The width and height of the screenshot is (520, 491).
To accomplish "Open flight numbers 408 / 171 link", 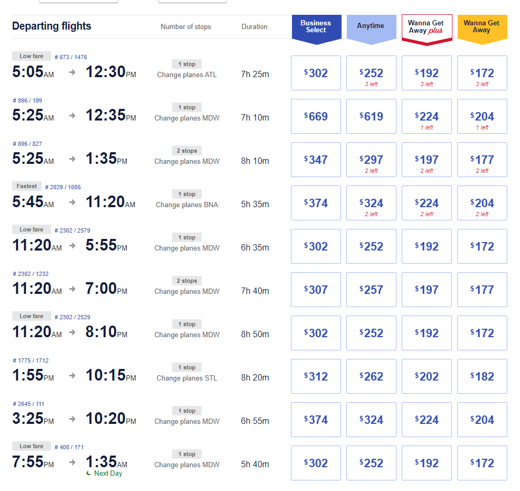I will tap(69, 447).
